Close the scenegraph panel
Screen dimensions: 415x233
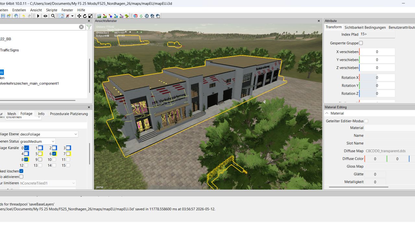click(x=89, y=21)
